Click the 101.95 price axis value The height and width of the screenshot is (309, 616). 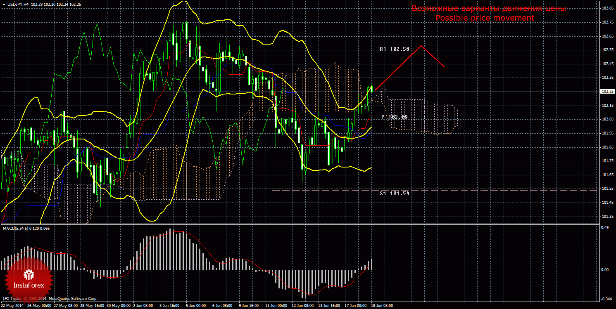click(607, 133)
